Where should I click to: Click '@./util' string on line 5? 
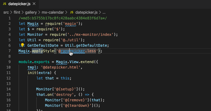click(71, 40)
